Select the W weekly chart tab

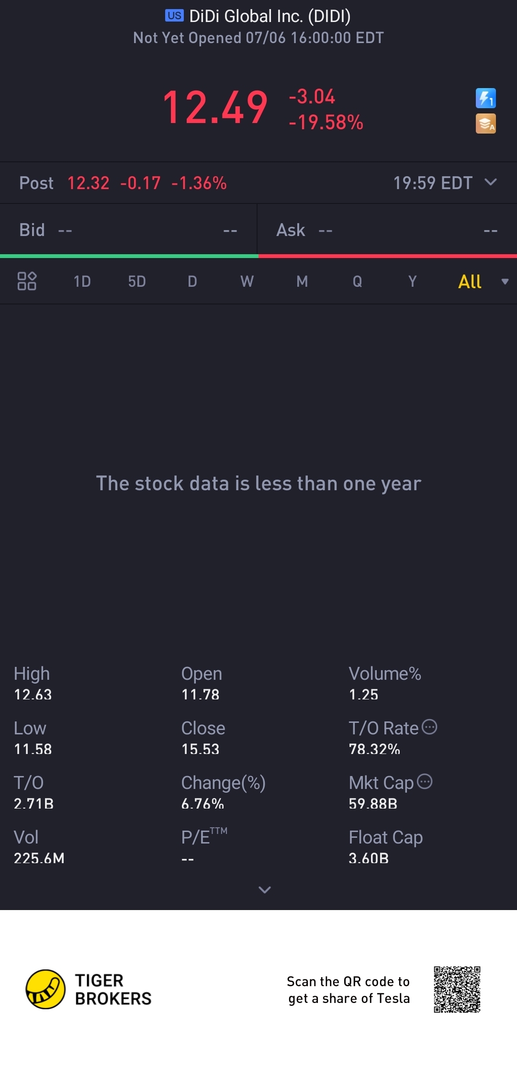point(247,281)
